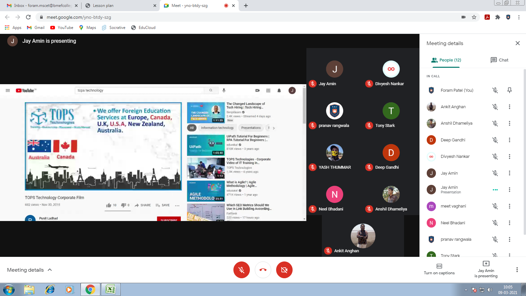This screenshot has height=296, width=526.
Task: Open more options menu at bottom right
Action: point(517,270)
